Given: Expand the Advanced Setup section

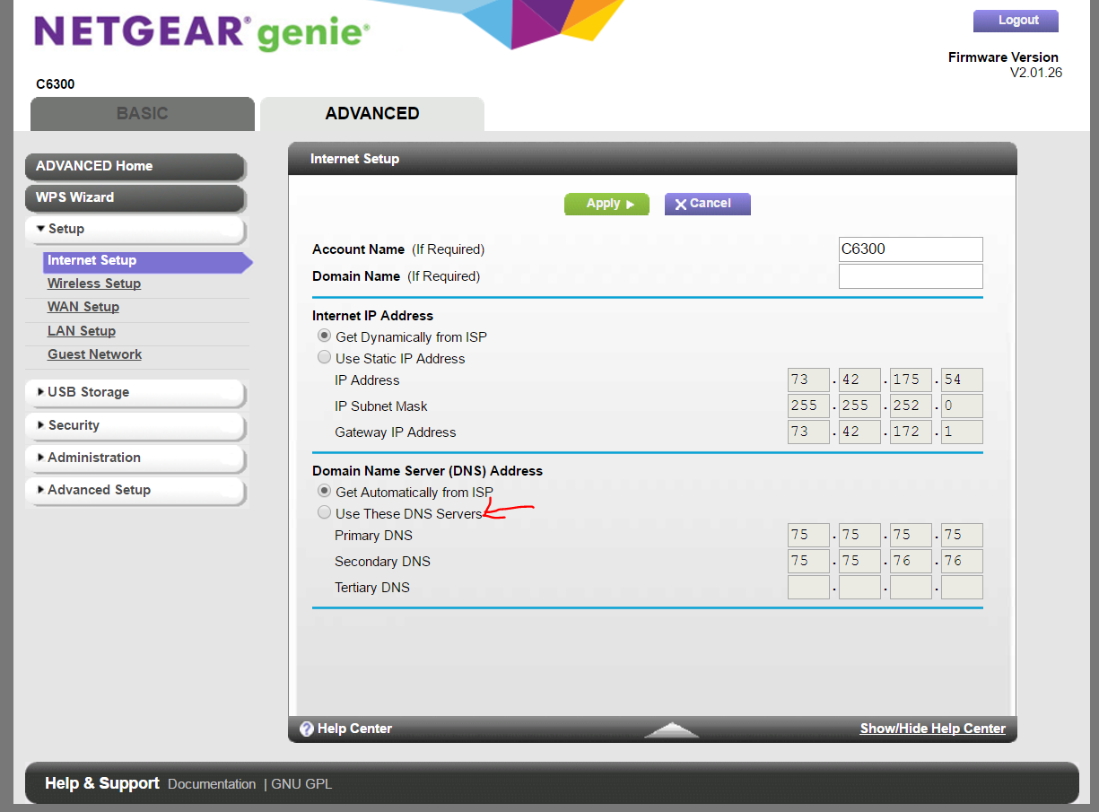Looking at the screenshot, I should 99,490.
